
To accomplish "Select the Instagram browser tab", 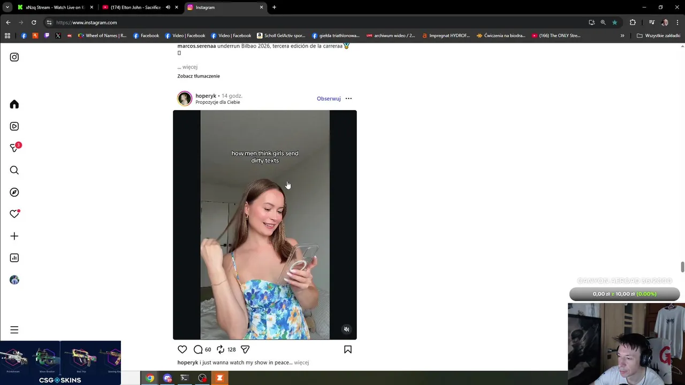I will (225, 7).
